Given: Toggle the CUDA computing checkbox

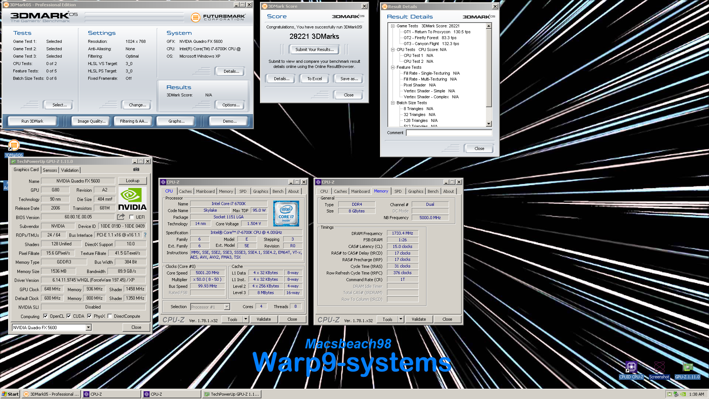Looking at the screenshot, I should 69,316.
